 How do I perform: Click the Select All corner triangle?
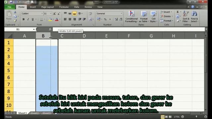click(x=9, y=36)
